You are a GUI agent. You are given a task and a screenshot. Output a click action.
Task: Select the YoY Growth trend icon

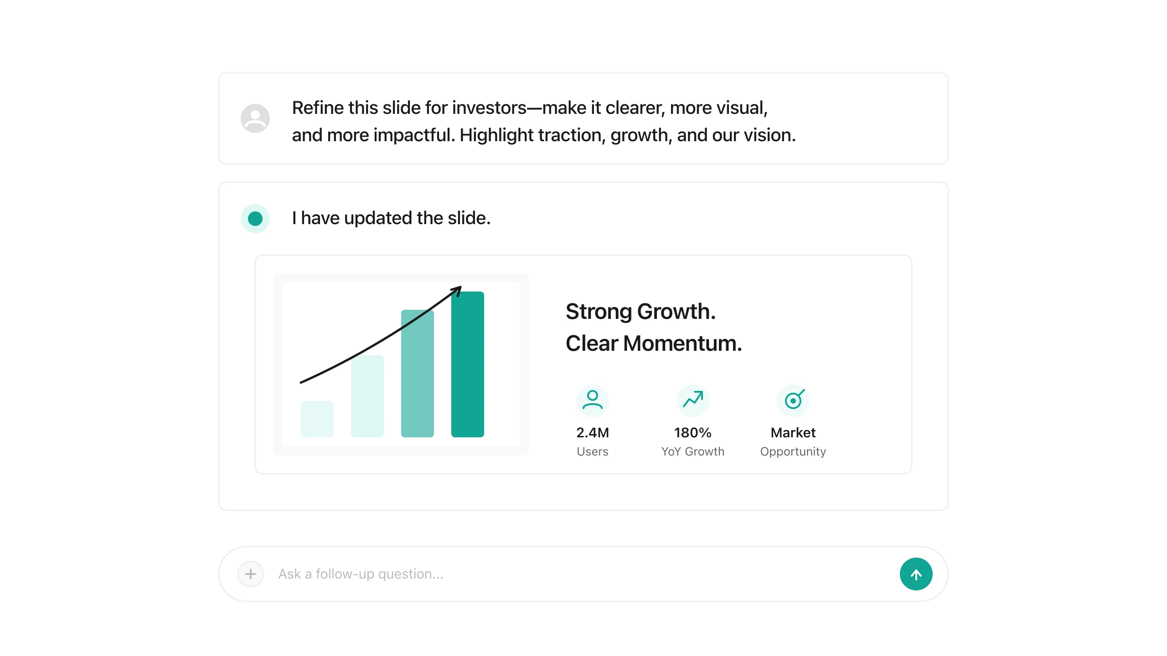(x=692, y=400)
